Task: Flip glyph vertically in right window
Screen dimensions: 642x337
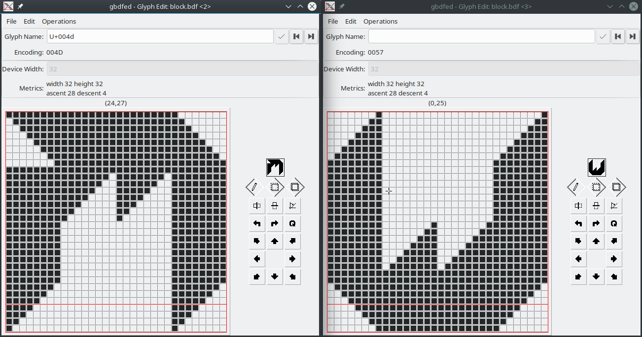Action: point(596,206)
